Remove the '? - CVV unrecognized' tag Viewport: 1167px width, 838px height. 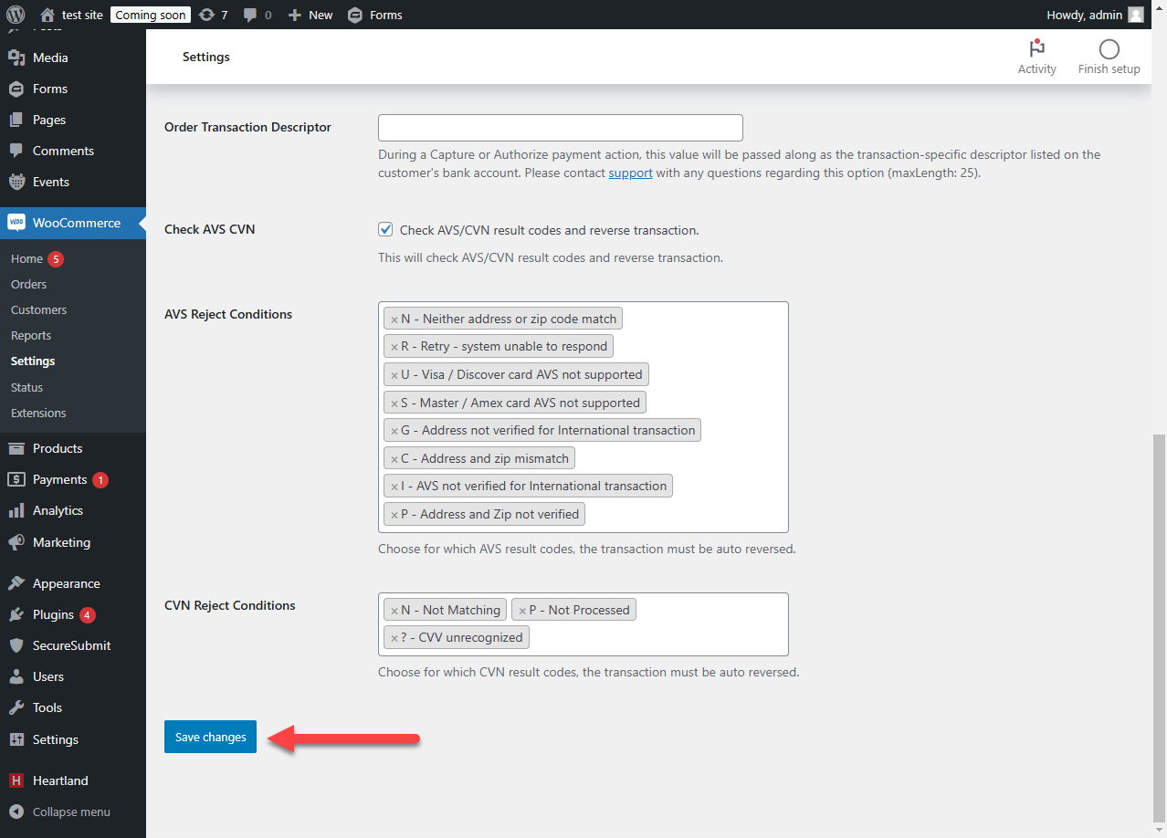tap(394, 638)
